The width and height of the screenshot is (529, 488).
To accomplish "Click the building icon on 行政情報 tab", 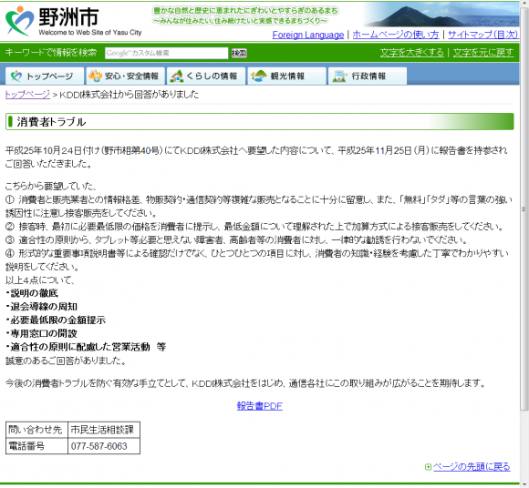I will click(339, 76).
